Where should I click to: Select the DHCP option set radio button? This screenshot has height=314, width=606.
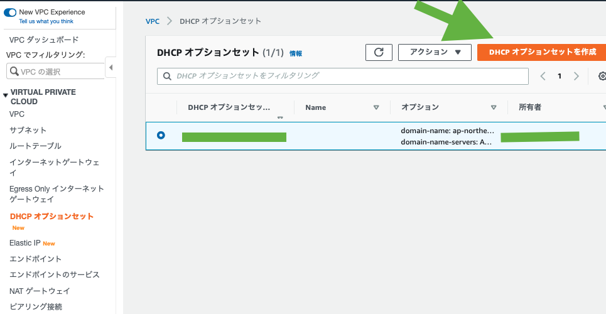pos(161,135)
